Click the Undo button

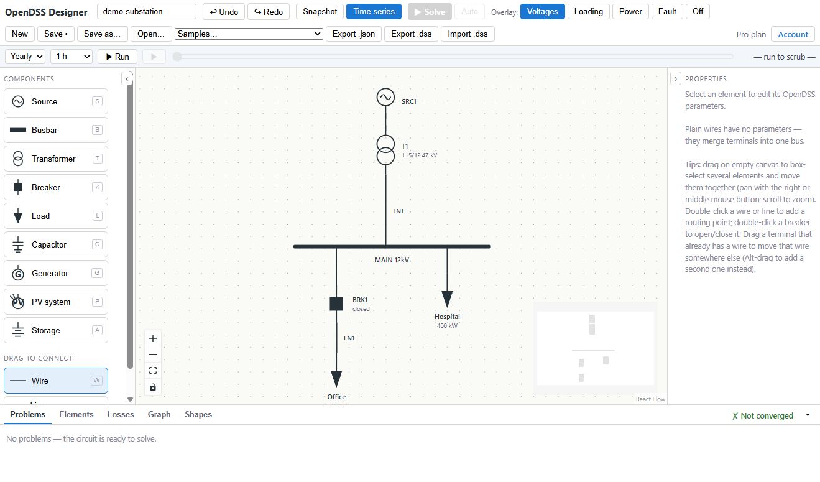[x=224, y=12]
